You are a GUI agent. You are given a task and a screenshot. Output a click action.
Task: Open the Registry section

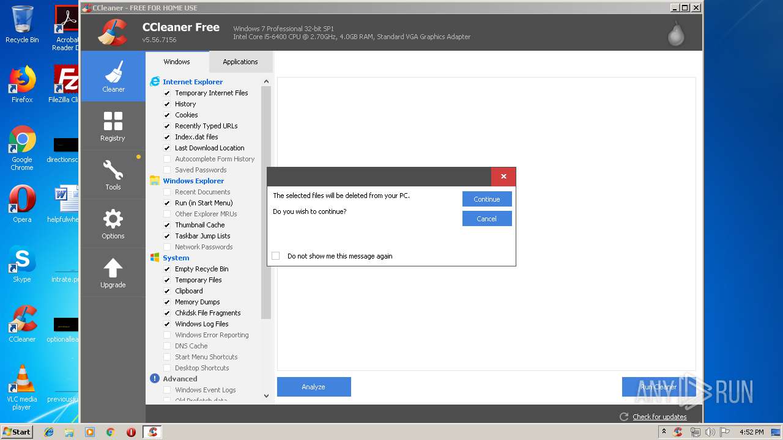[113, 126]
